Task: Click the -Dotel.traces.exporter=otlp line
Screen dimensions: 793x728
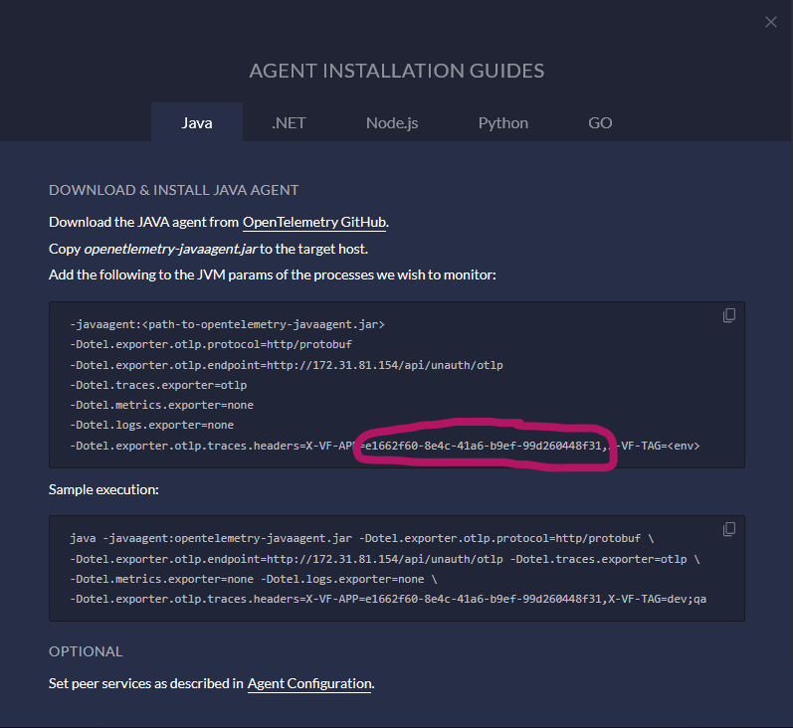Action: coord(158,385)
